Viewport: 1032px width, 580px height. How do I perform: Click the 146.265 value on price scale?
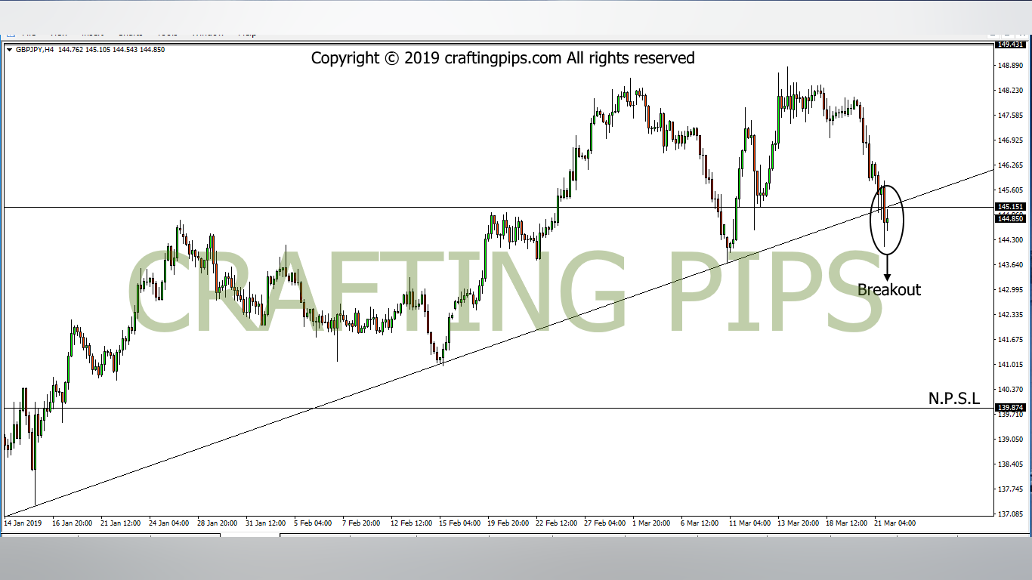1011,165
